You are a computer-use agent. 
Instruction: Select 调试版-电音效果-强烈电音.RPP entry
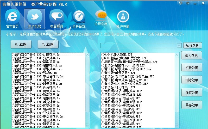pyautogui.click(x=124, y=80)
